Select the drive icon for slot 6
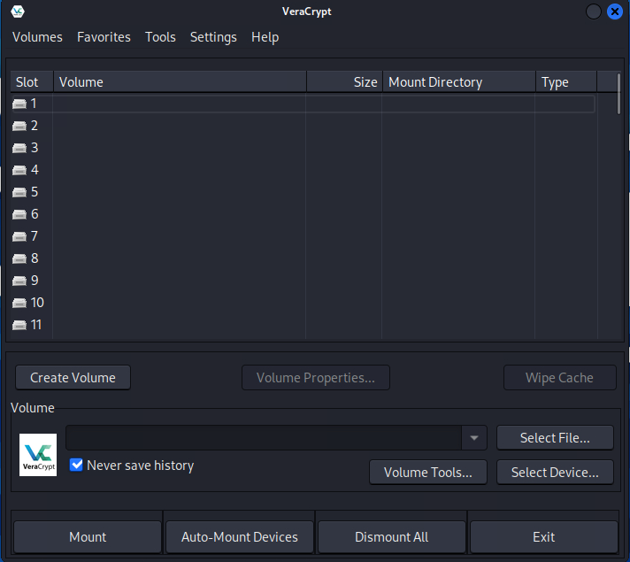The width and height of the screenshot is (630, 562). (x=19, y=215)
